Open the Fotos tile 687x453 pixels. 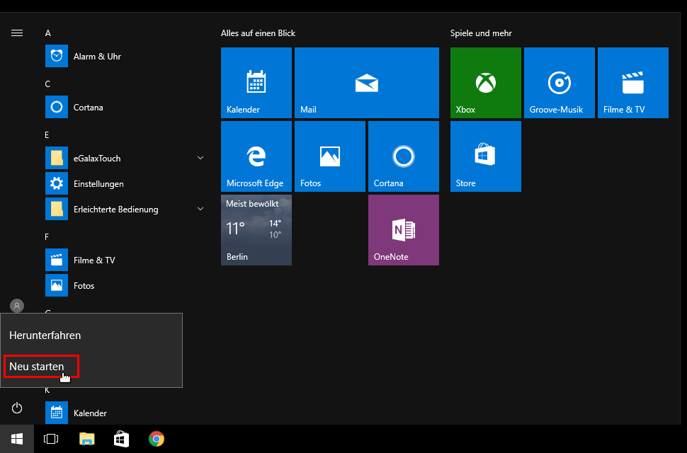tap(330, 156)
